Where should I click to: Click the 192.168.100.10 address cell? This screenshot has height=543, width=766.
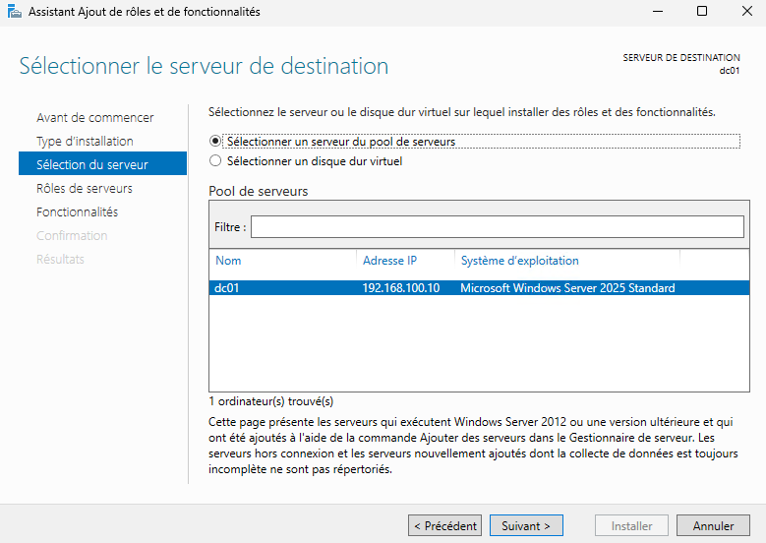[x=401, y=288]
